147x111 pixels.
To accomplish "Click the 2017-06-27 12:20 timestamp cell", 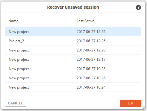I will coord(91,50).
